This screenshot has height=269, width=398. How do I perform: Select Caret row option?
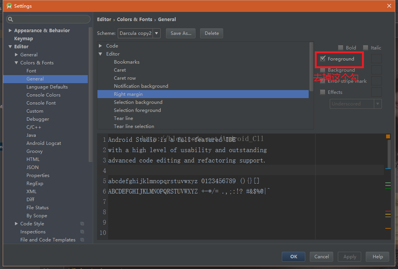125,78
